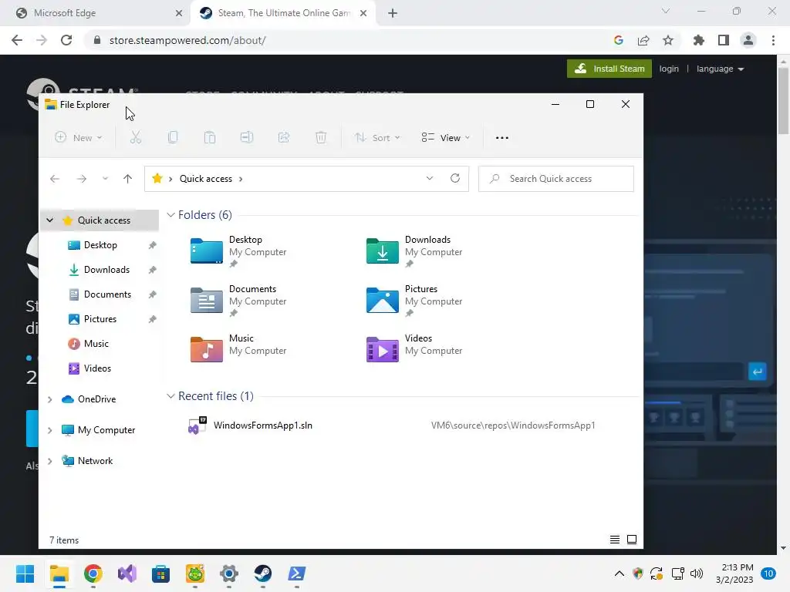Click the Steam login link
The height and width of the screenshot is (592, 790).
(x=669, y=69)
